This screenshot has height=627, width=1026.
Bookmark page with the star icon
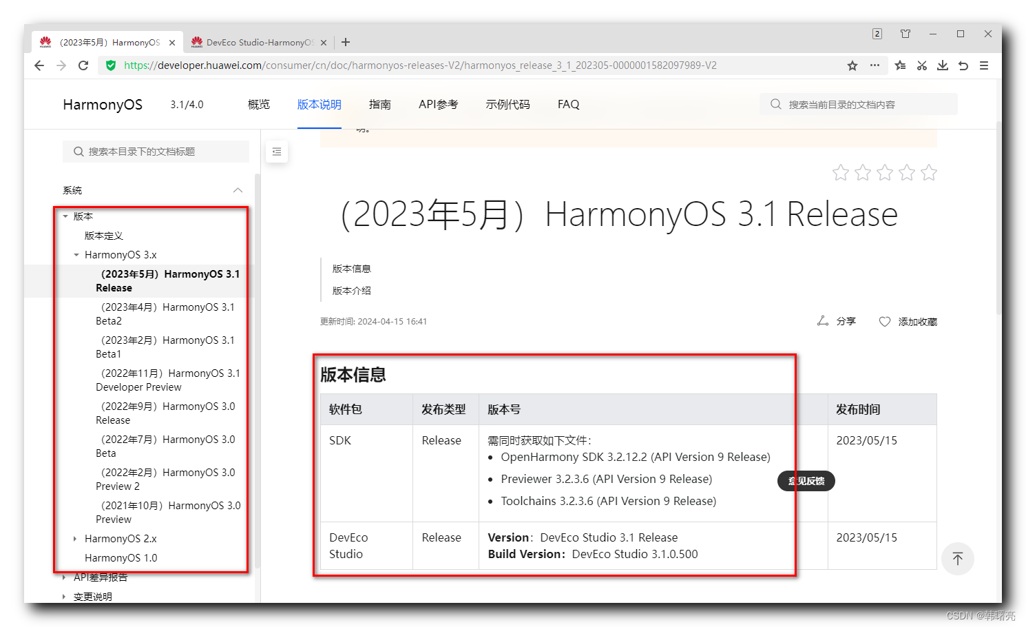click(852, 65)
